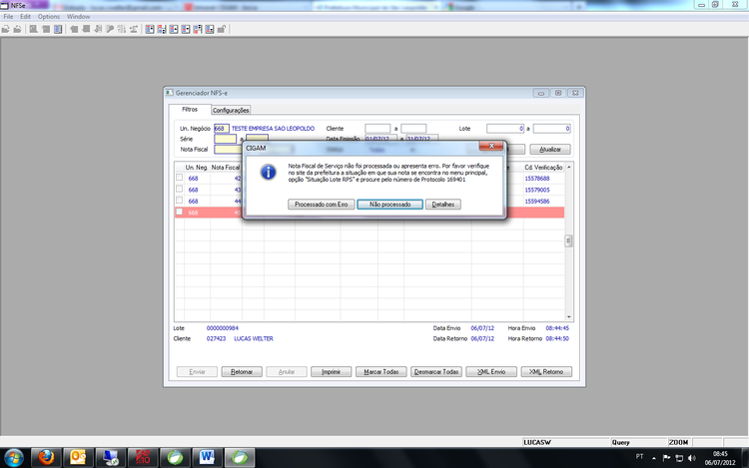The width and height of the screenshot is (749, 468).
Task: Click the red taskbar application icon
Action: click(143, 457)
